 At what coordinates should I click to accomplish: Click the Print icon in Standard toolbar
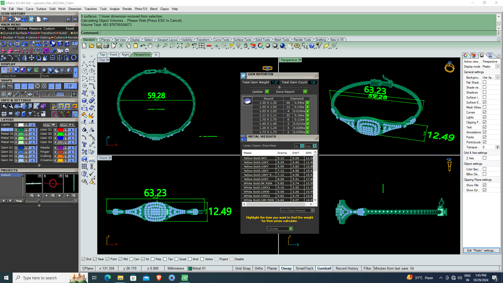tap(106, 46)
